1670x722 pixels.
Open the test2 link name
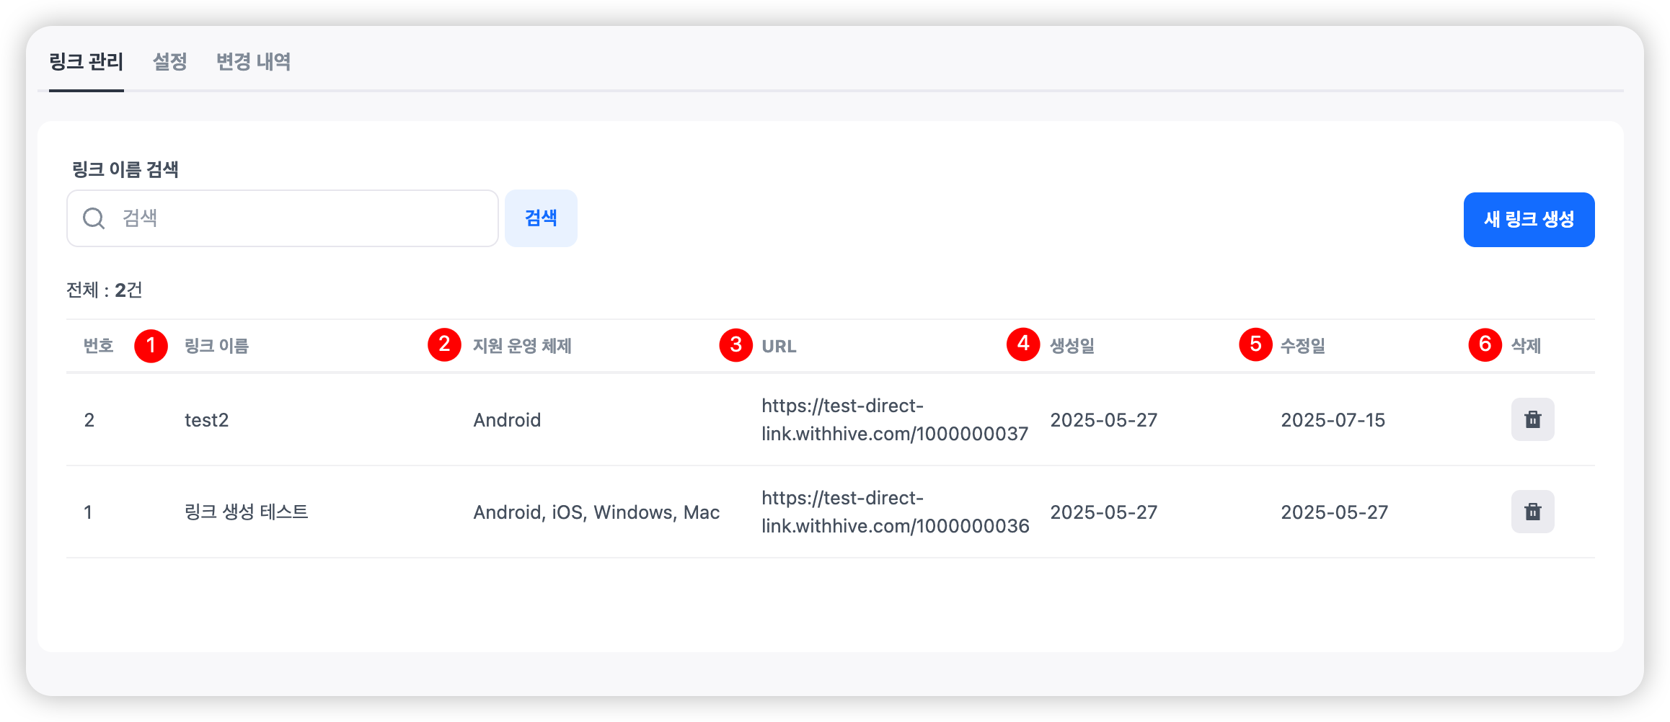coord(206,420)
